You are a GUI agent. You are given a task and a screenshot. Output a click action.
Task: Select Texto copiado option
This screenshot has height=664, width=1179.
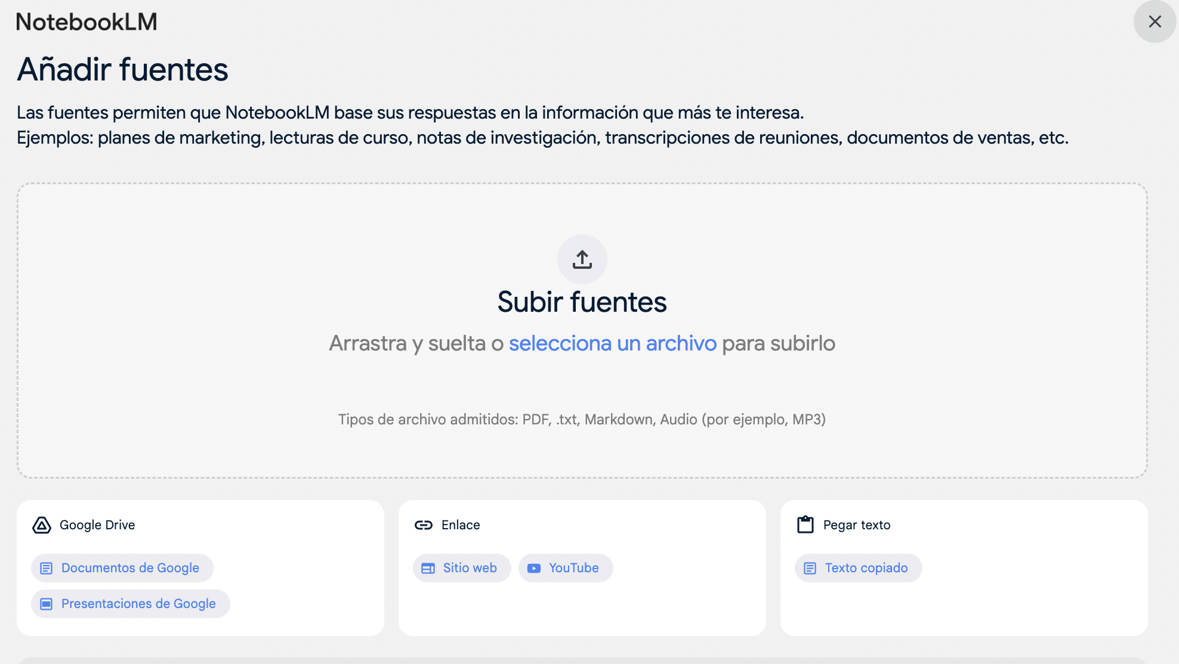click(859, 568)
